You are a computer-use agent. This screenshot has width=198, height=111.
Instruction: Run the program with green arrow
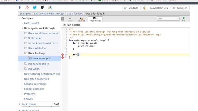184,19
